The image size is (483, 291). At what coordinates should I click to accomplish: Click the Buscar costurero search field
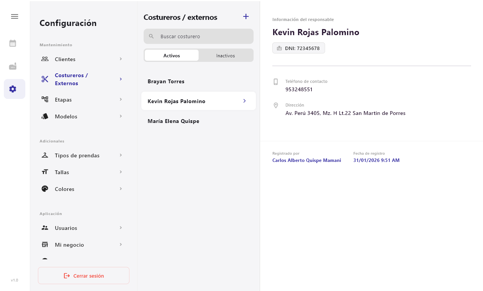click(203, 36)
